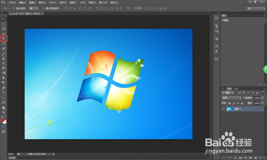Open 滤镜(T) menu
The height and width of the screenshot is (160, 267).
coord(73,3)
